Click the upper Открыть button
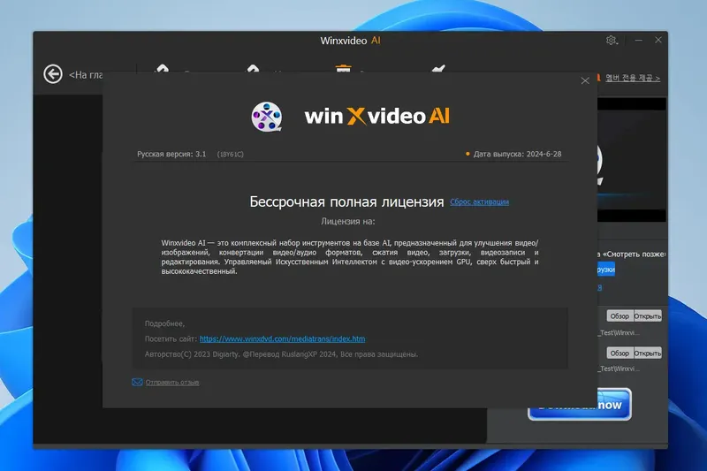Viewport: 707px width, 471px height. coord(648,316)
